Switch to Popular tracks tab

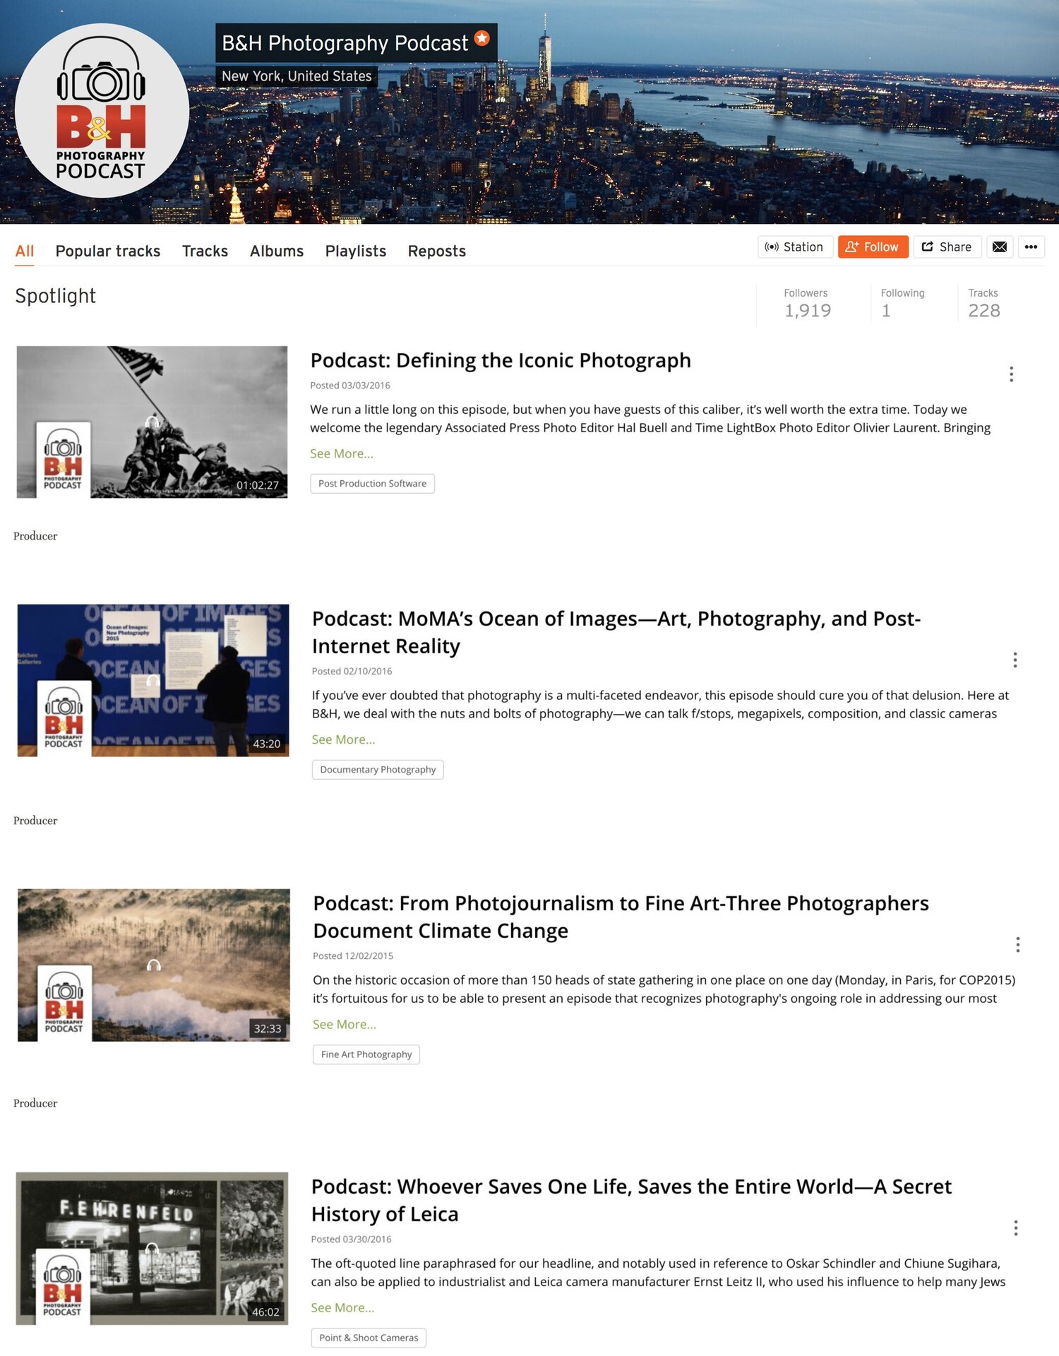[x=108, y=251]
